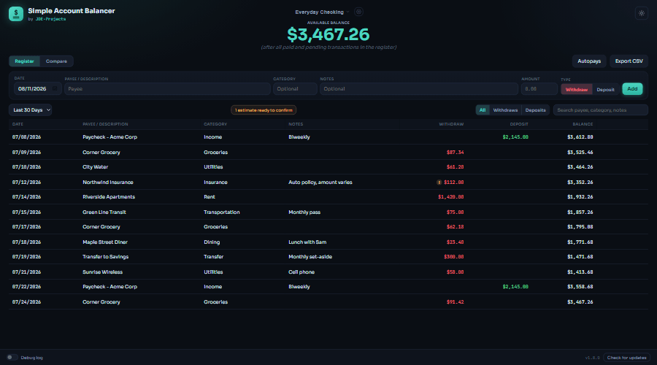This screenshot has width=657, height=365.
Task: Filter register to Deposits only
Action: (x=535, y=109)
